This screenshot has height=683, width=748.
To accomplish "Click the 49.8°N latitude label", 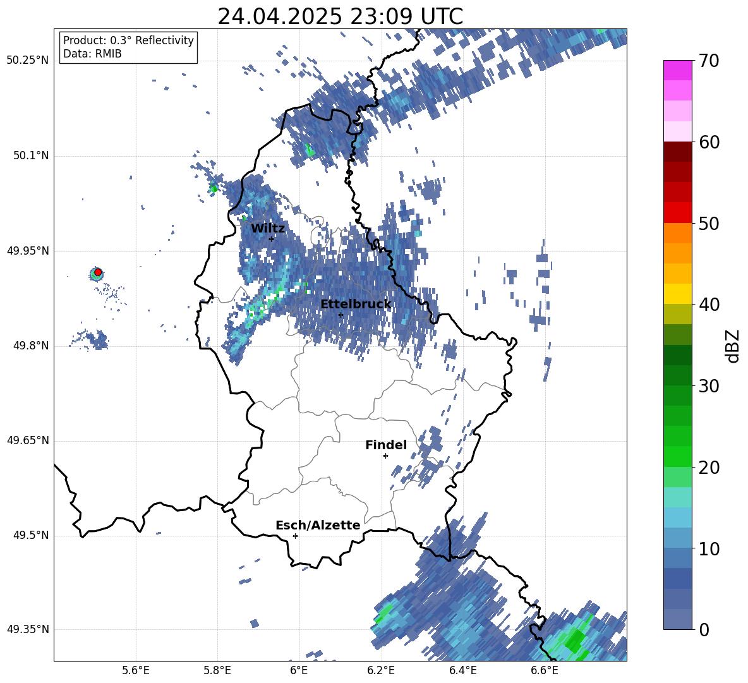I will coord(31,346).
